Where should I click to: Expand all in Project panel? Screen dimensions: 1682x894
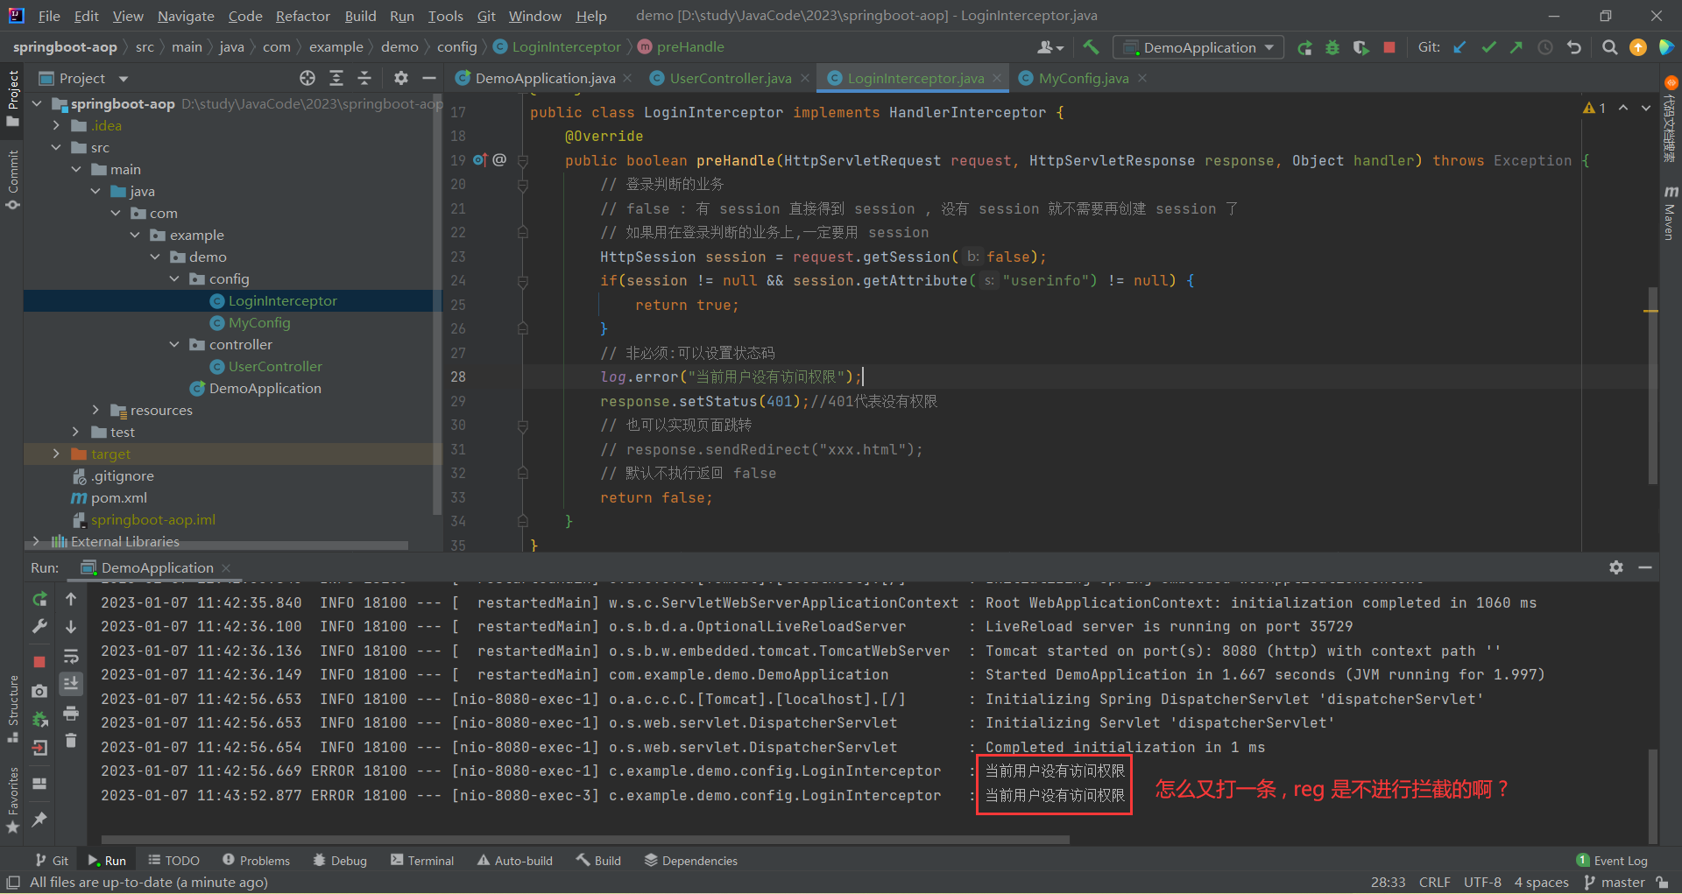tap(336, 78)
